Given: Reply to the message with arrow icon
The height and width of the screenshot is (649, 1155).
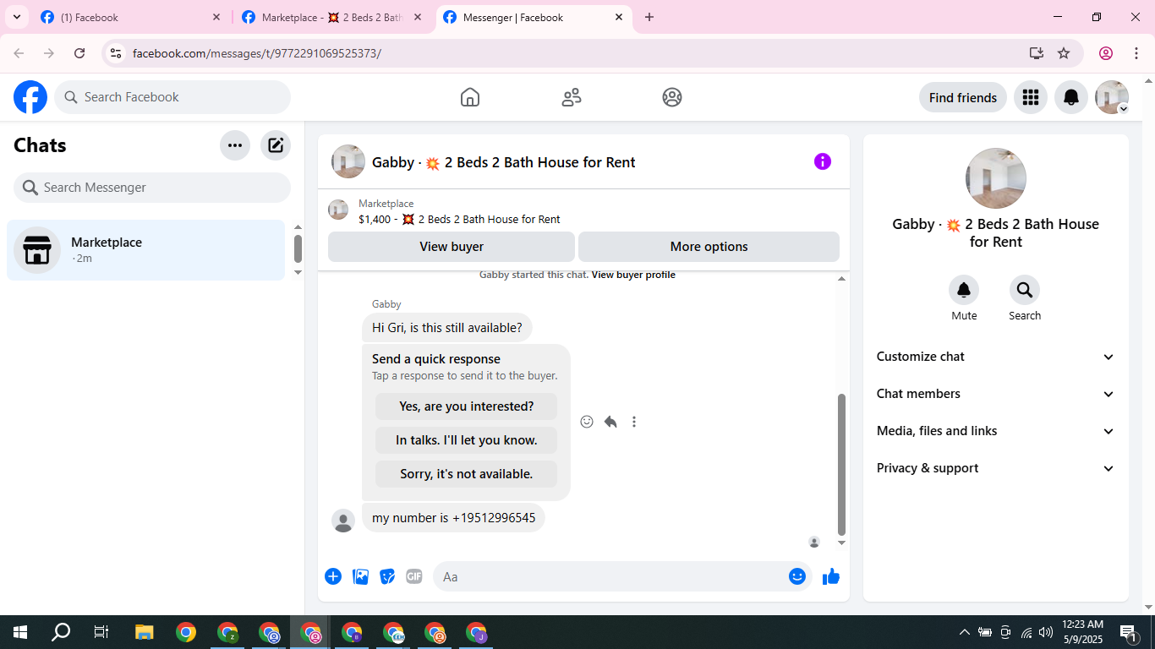Looking at the screenshot, I should (x=610, y=422).
